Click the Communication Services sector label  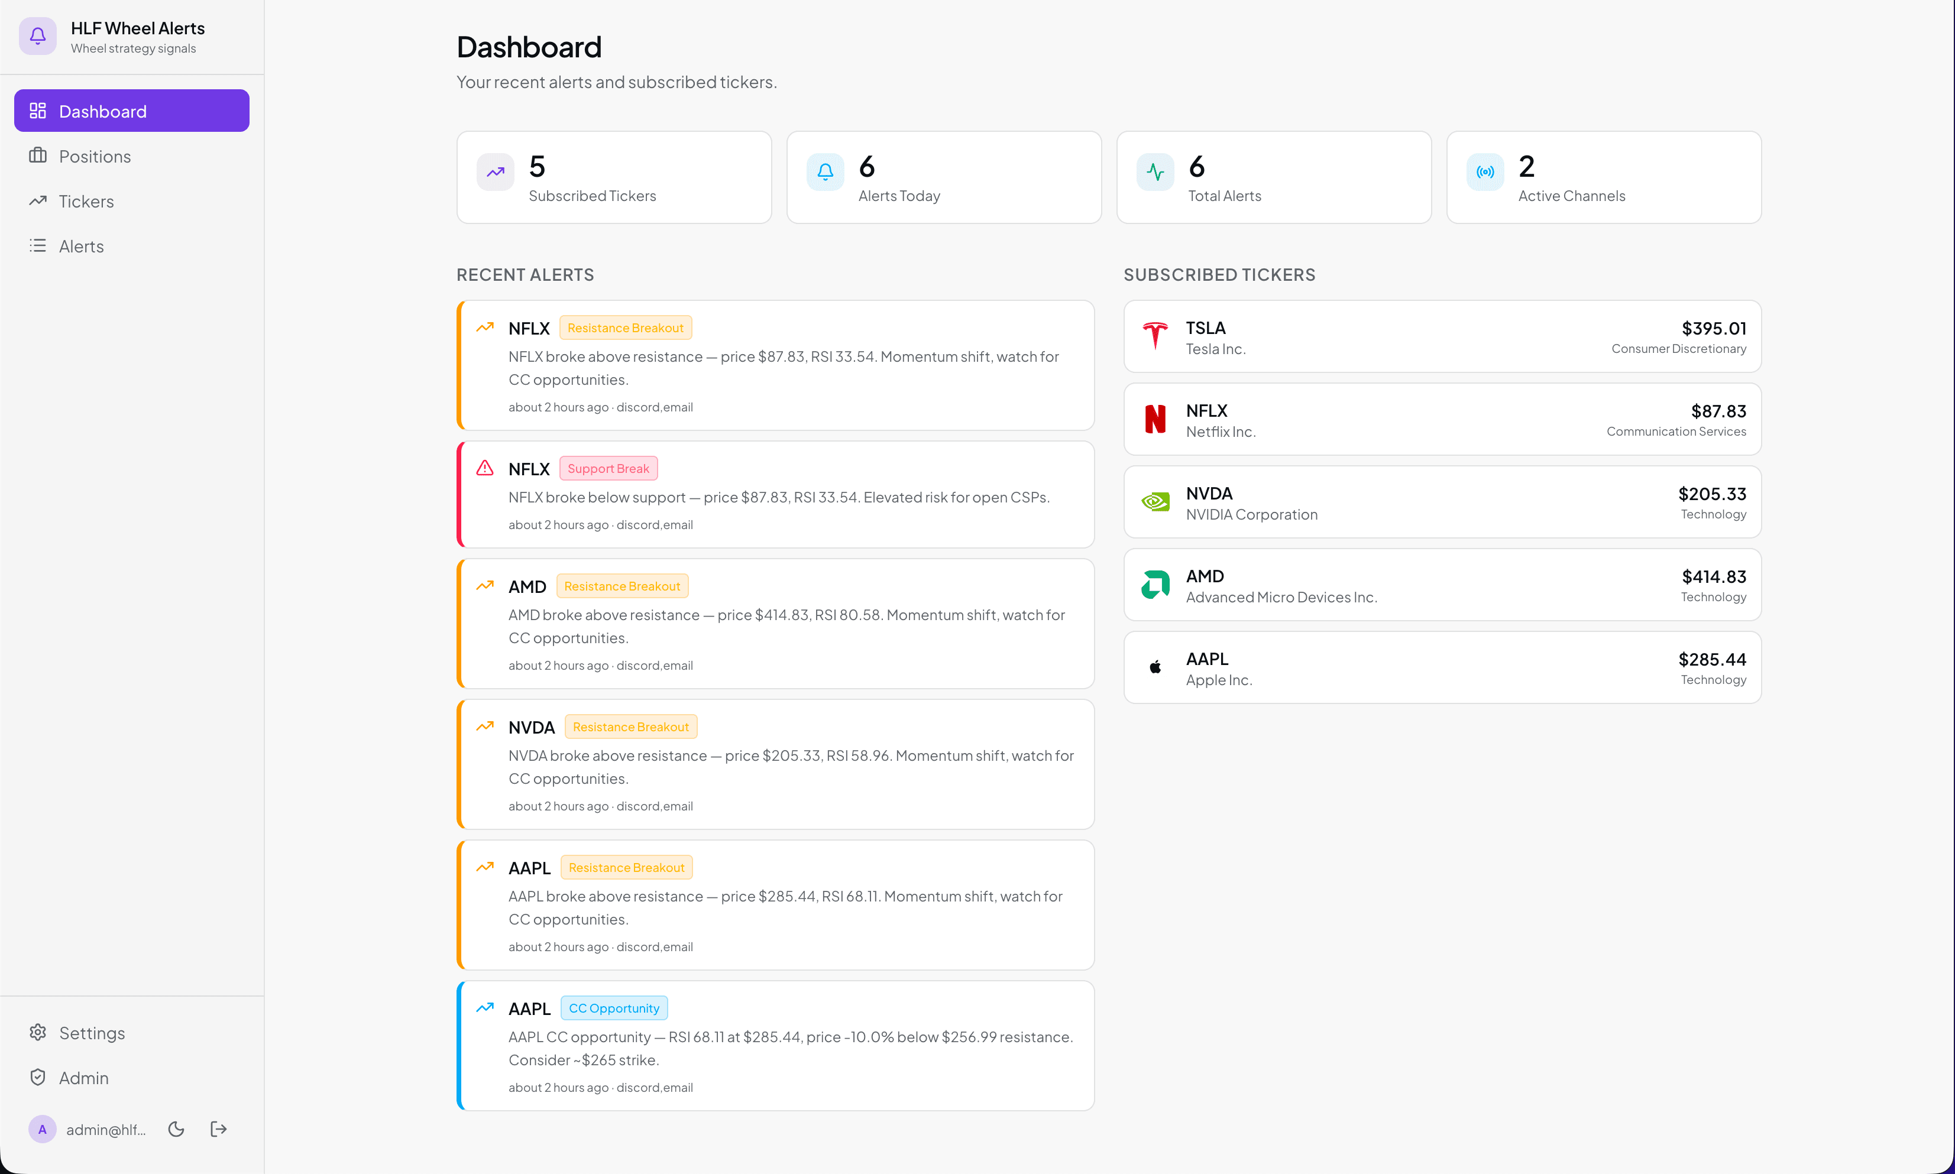click(x=1676, y=432)
